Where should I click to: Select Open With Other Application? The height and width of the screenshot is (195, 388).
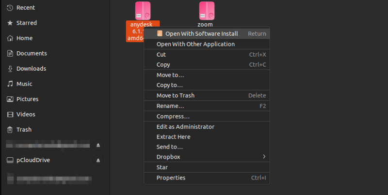pyautogui.click(x=195, y=44)
